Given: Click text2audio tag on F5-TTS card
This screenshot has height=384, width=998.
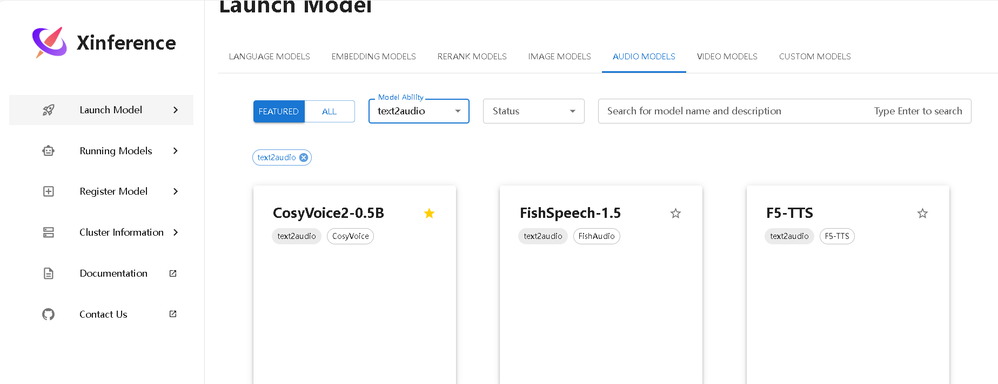Looking at the screenshot, I should point(789,236).
